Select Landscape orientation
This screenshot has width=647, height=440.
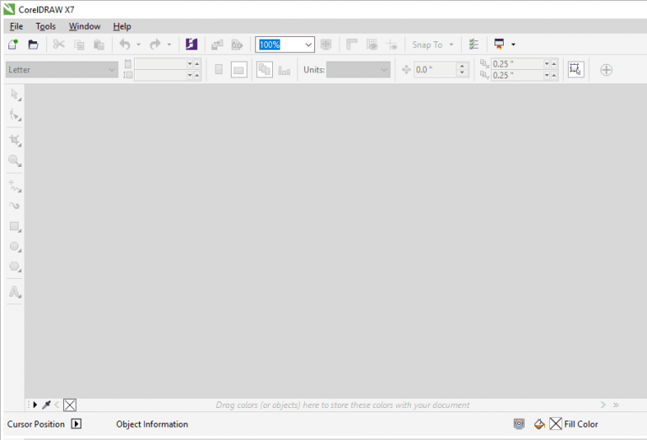coord(238,70)
